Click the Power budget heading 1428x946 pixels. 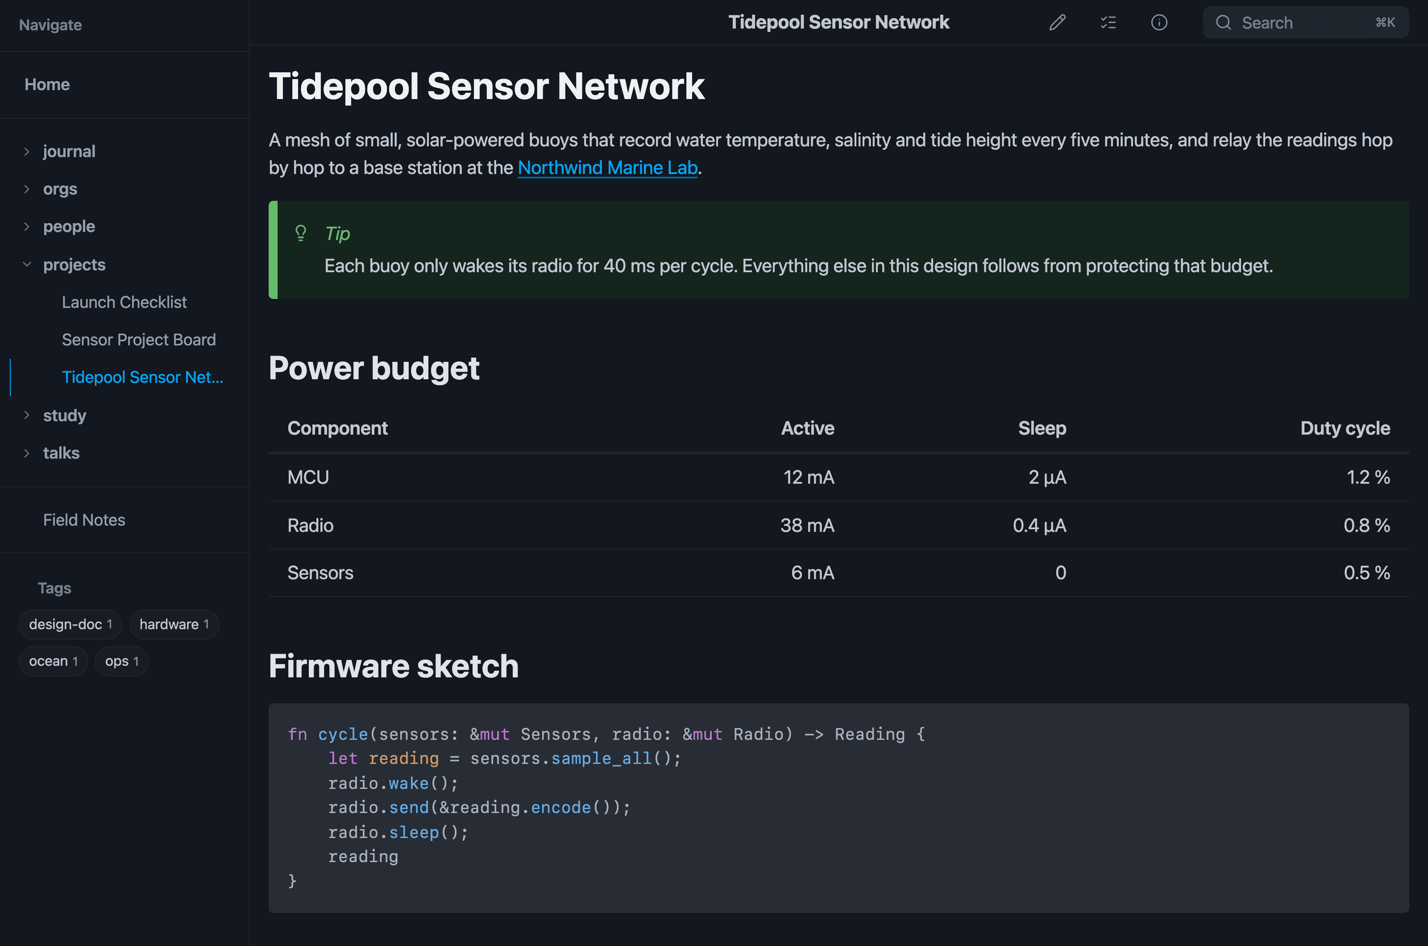pos(374,368)
